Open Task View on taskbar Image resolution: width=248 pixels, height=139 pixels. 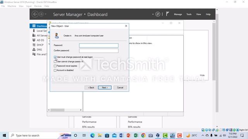[84, 136]
